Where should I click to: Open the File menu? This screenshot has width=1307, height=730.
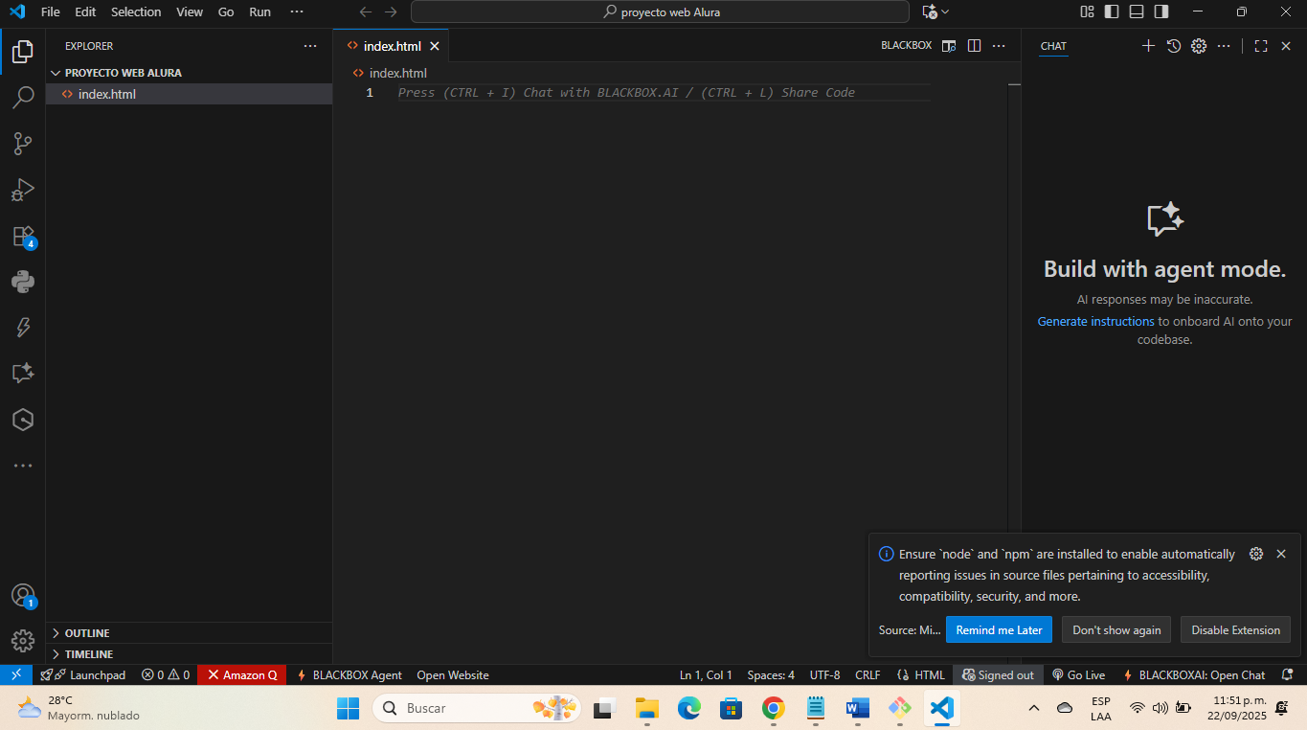(x=51, y=12)
